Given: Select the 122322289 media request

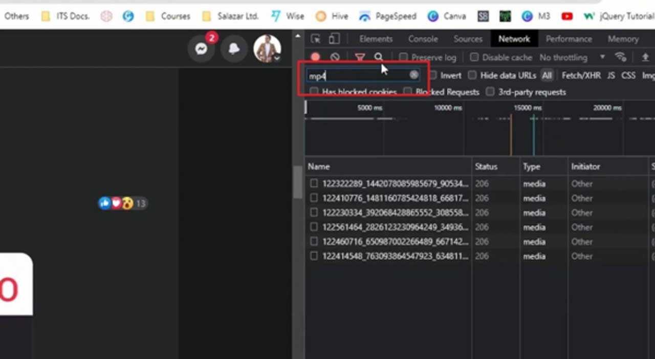Looking at the screenshot, I should click(395, 184).
